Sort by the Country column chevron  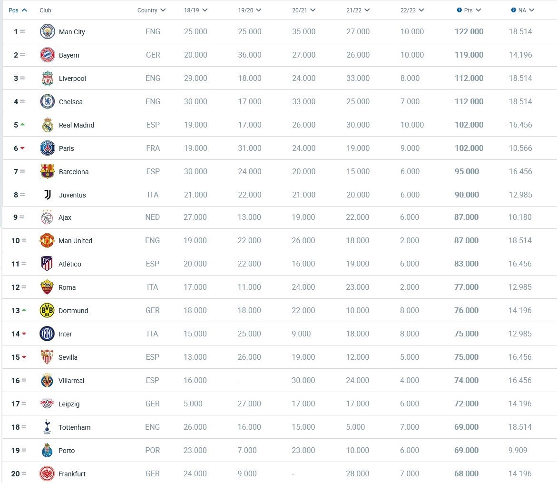pyautogui.click(x=163, y=10)
